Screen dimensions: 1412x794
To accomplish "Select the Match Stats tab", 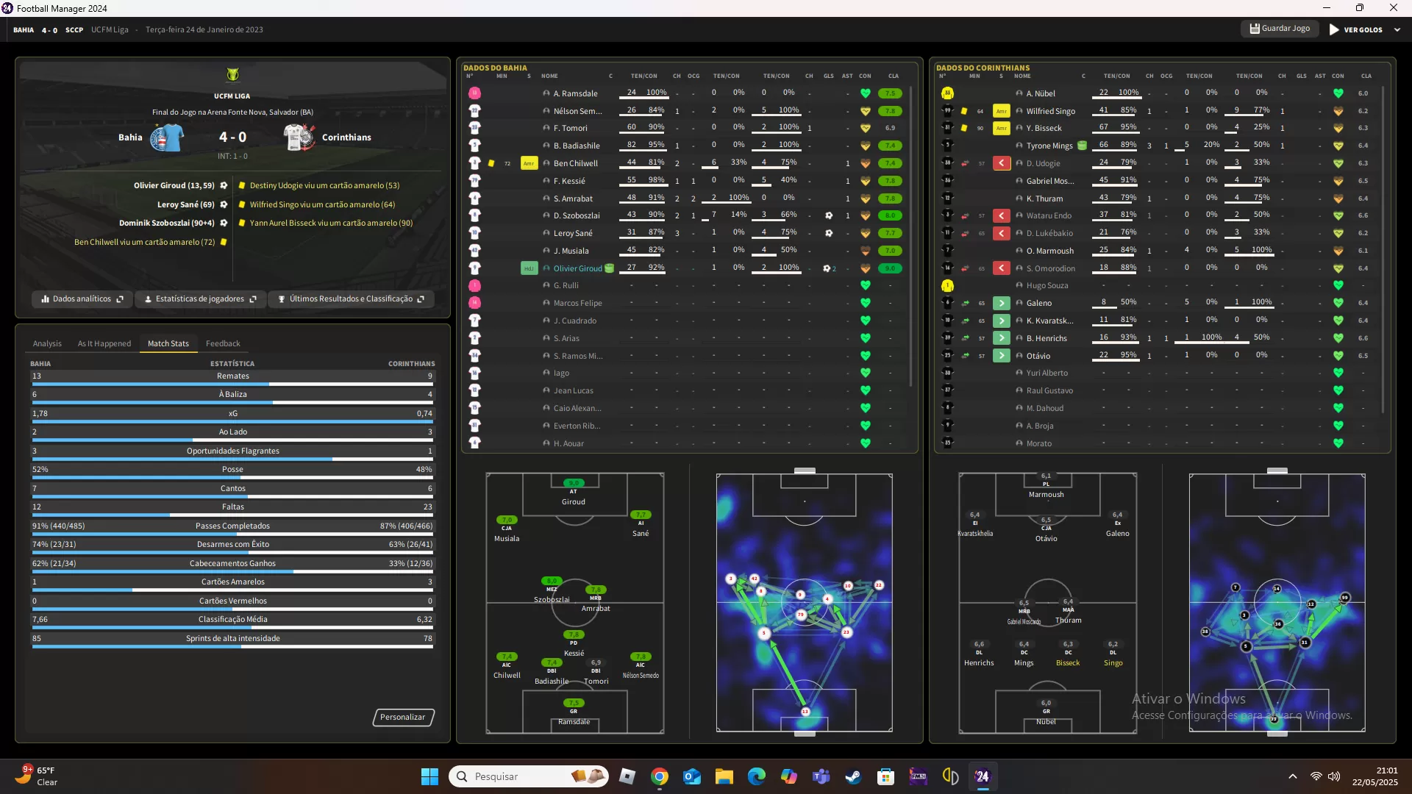I will click(x=168, y=343).
